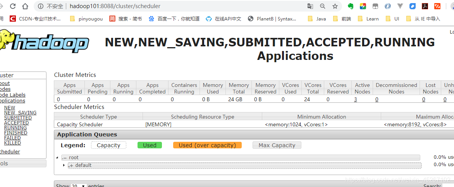
Task: Expand the default queue tree arrow
Action: 64,165
